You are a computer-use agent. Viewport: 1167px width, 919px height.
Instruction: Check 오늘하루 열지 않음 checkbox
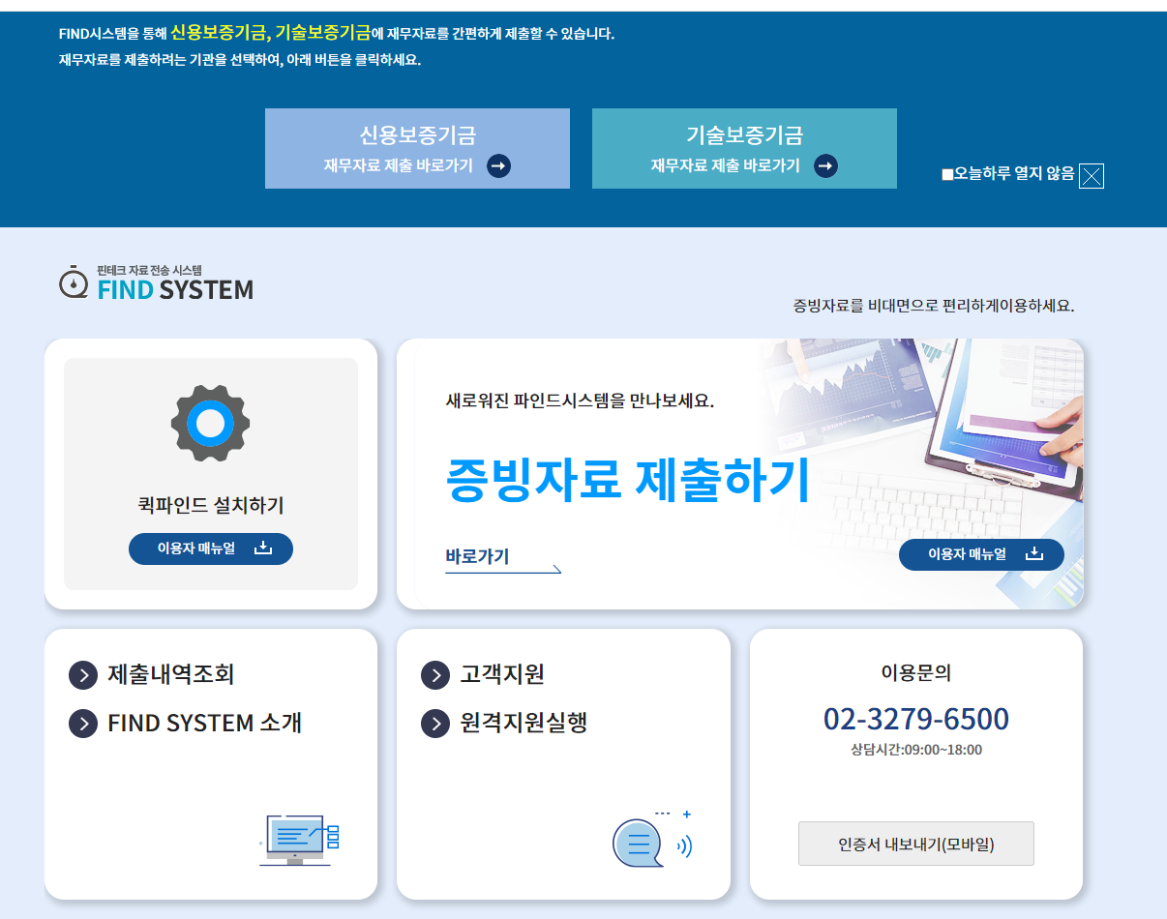(x=947, y=175)
